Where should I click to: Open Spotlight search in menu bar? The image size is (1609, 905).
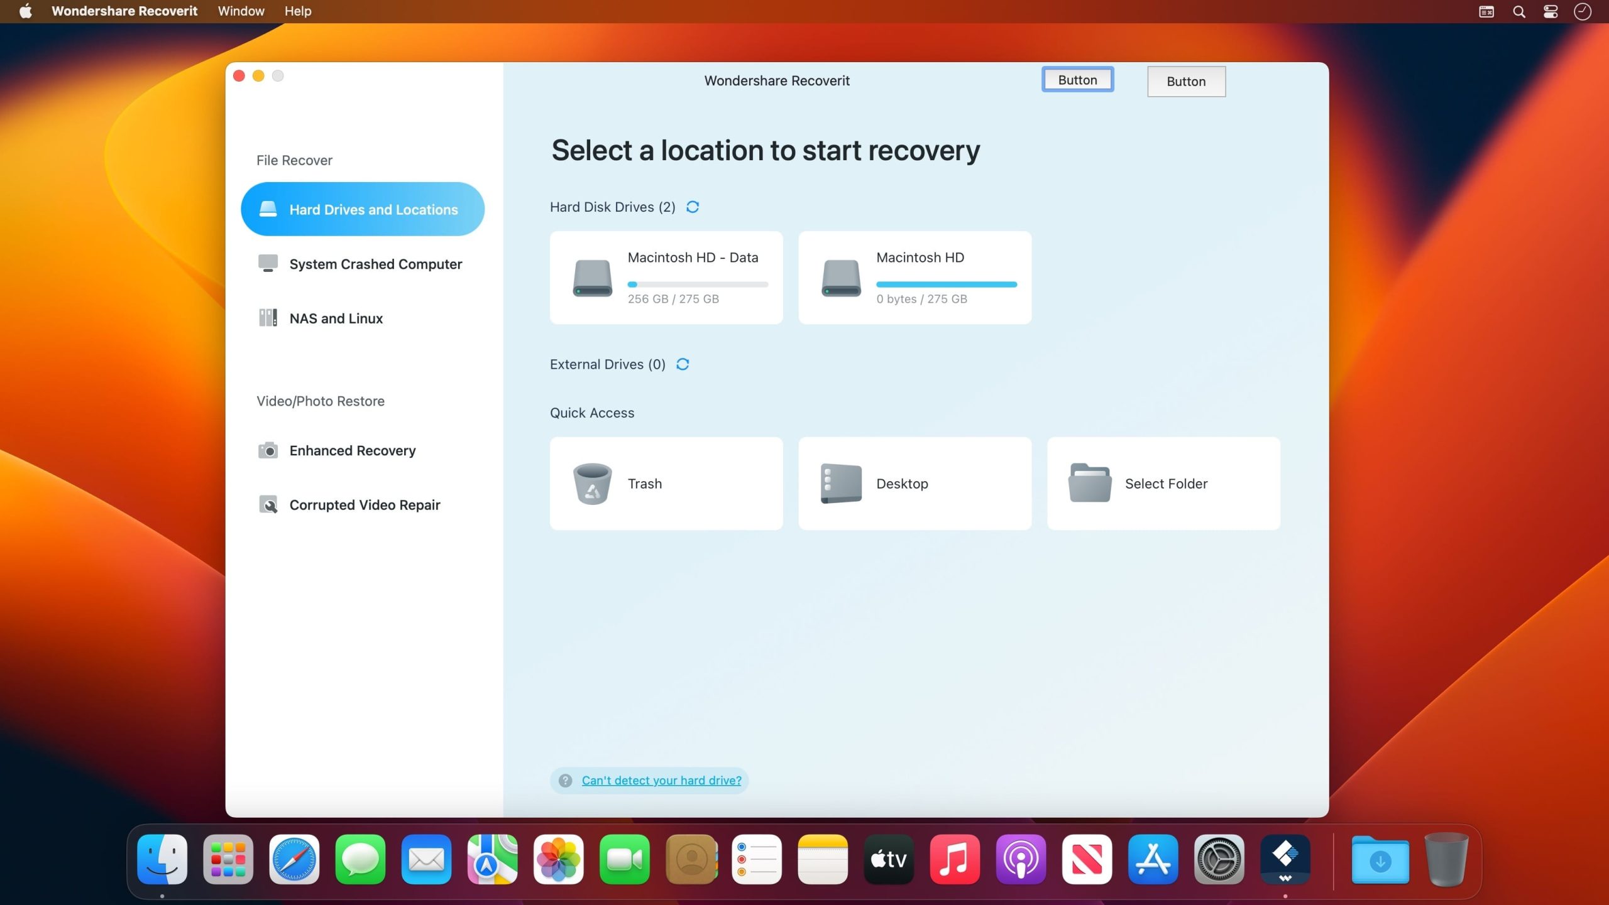(1519, 11)
